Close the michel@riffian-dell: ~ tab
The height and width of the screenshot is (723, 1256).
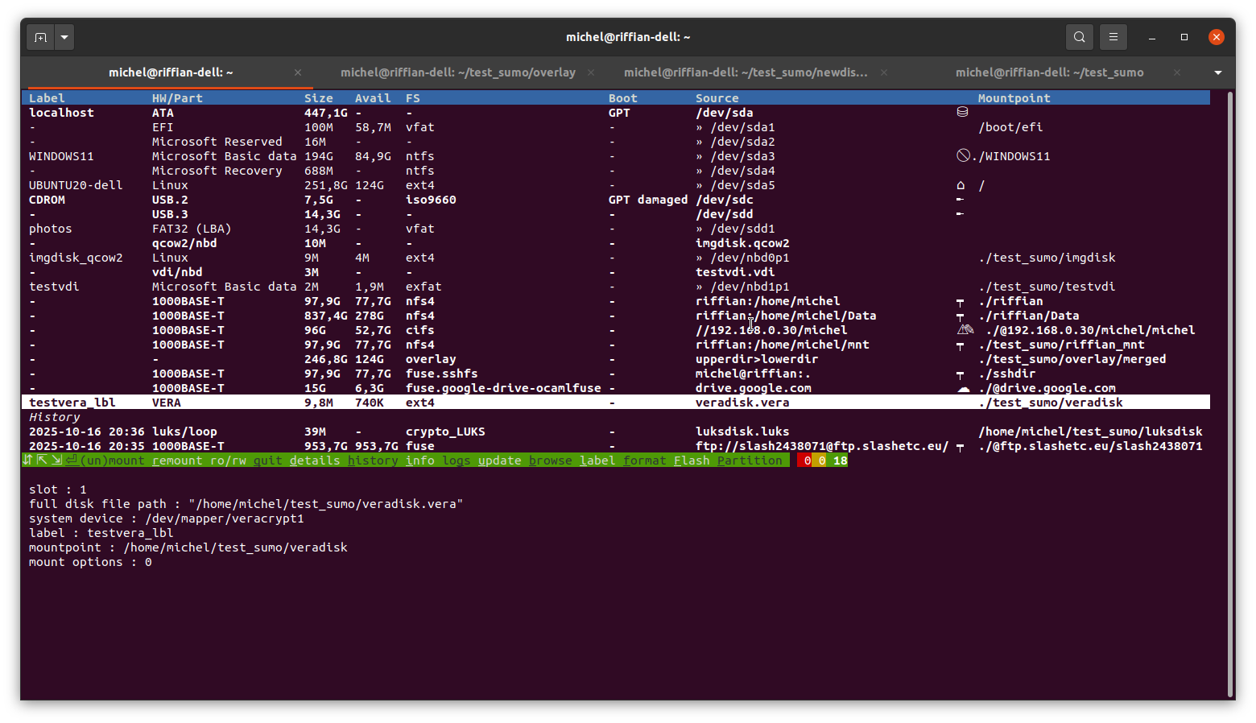click(298, 72)
